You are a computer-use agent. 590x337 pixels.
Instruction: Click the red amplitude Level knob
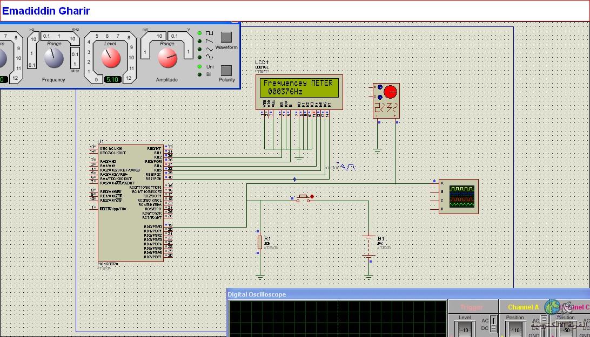111,58
